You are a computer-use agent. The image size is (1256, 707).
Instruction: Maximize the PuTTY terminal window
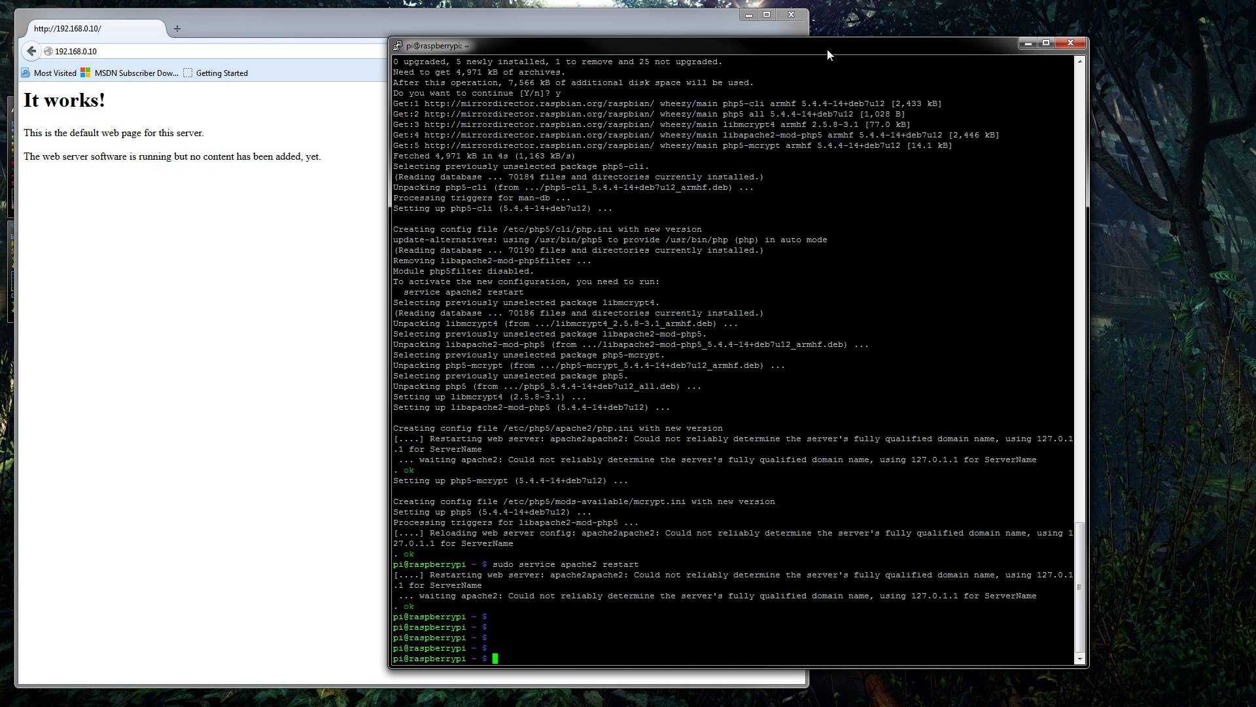pos(1046,43)
